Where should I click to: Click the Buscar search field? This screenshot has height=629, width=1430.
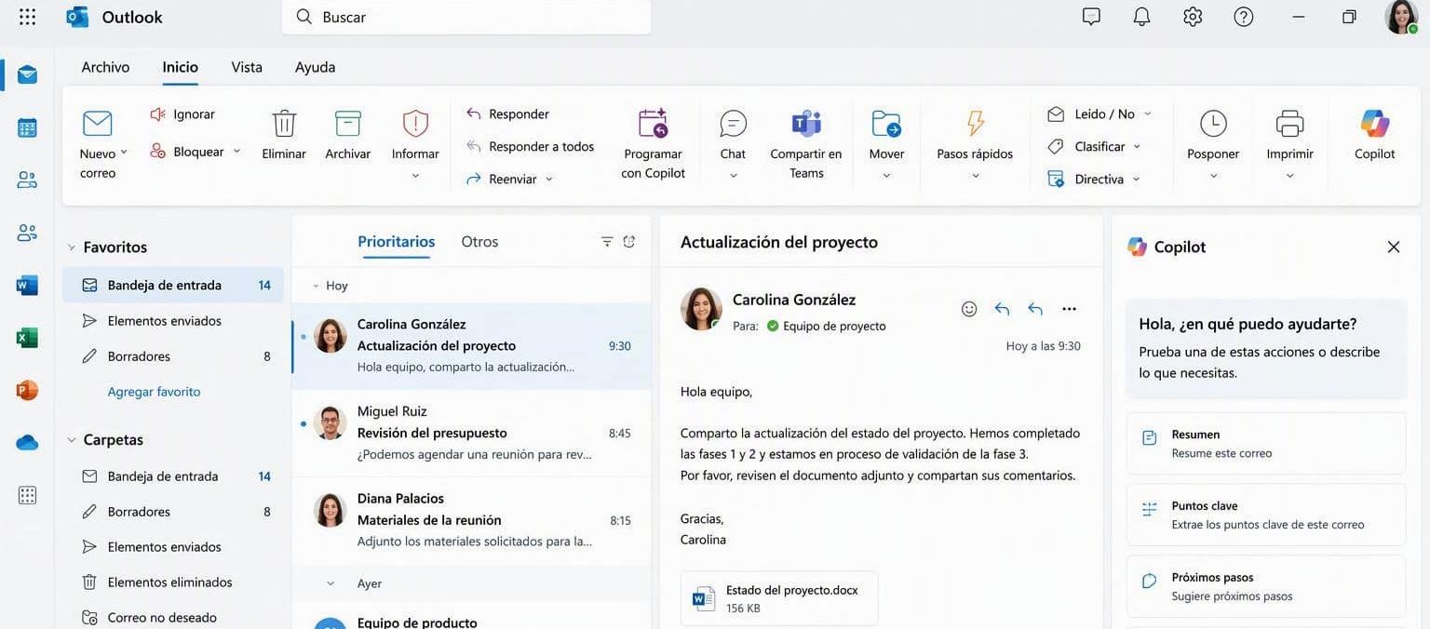pos(466,17)
